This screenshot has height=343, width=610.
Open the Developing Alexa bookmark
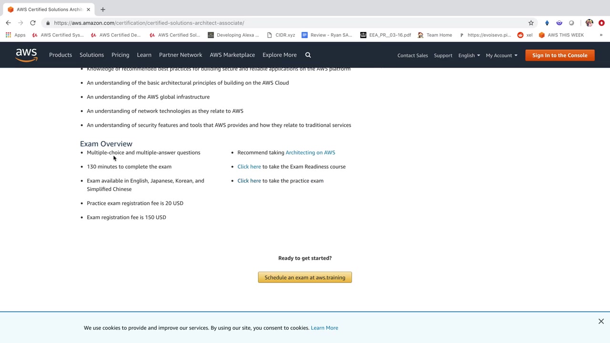coord(234,35)
